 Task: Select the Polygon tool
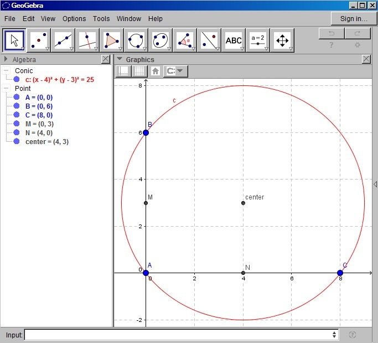[x=112, y=40]
